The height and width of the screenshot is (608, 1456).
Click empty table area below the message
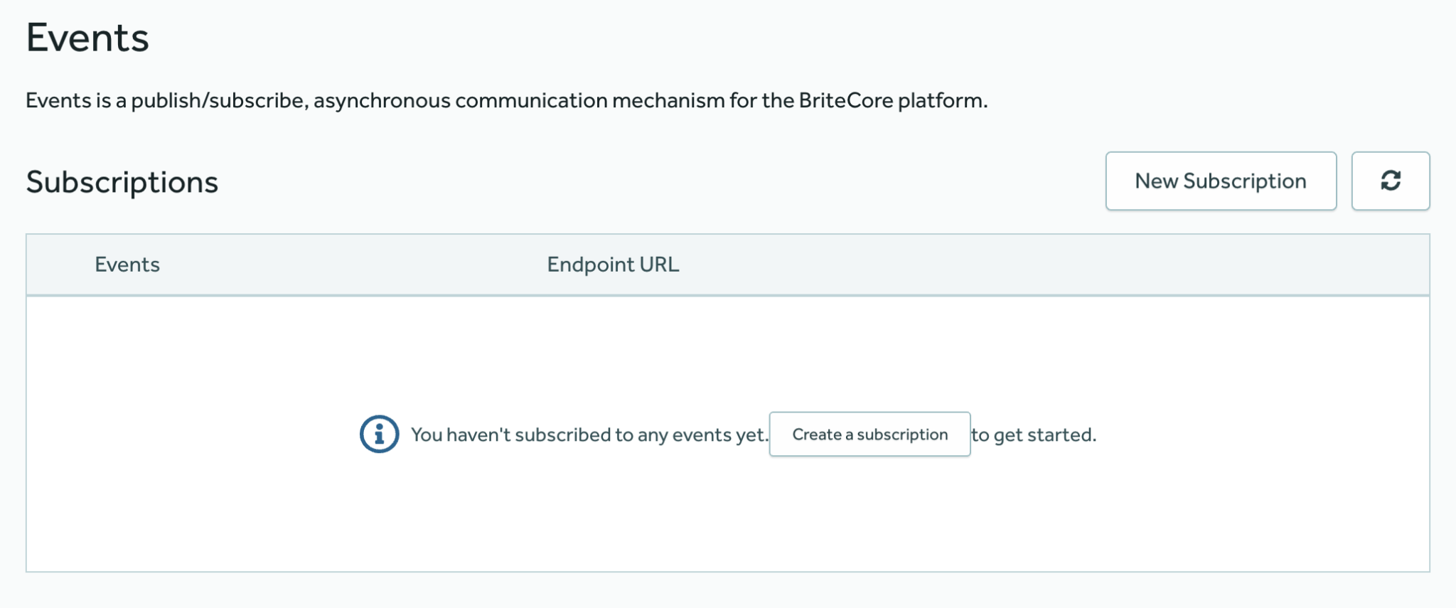(x=728, y=519)
